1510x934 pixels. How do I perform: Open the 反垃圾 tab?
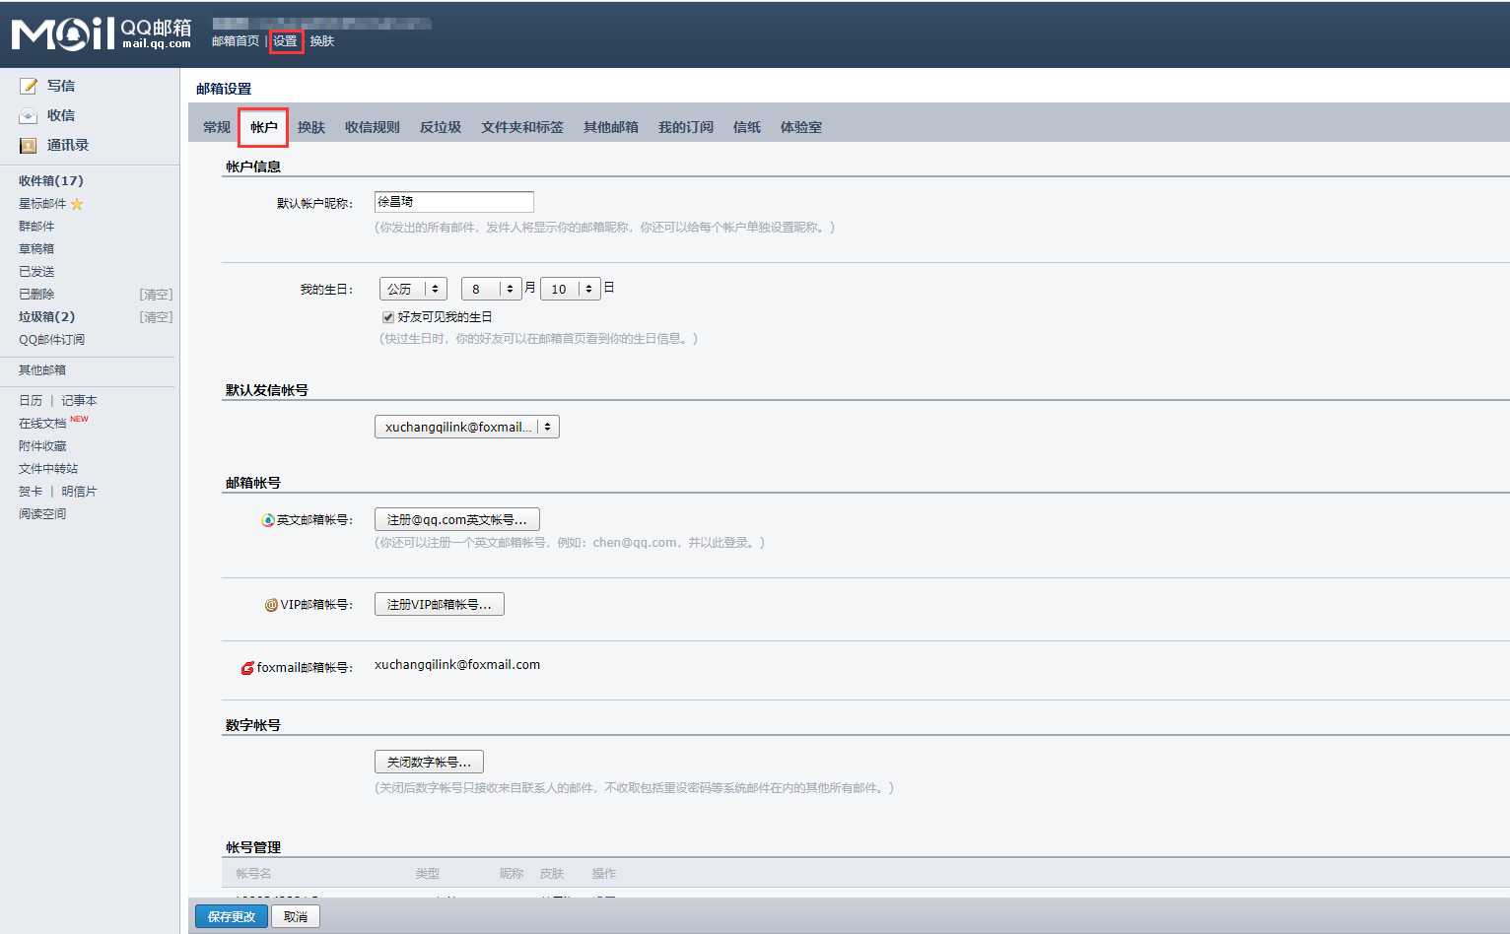(441, 127)
